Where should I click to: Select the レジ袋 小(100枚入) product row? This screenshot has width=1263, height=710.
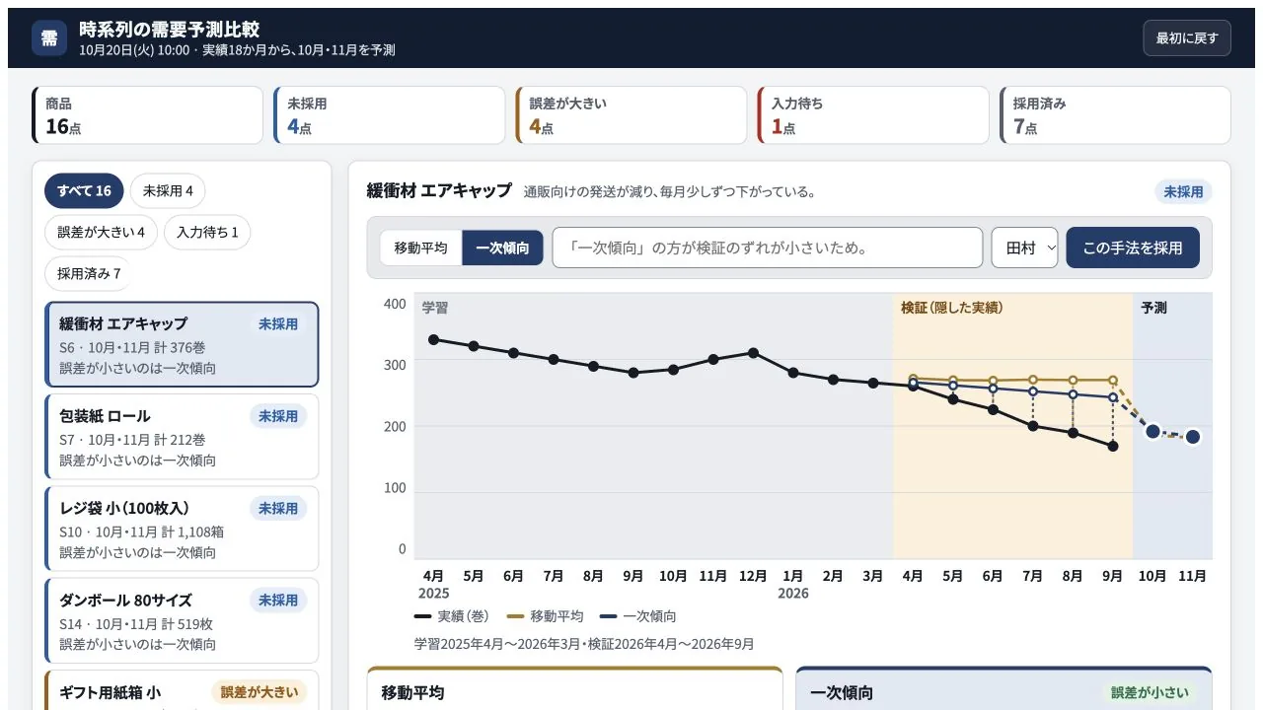tap(182, 529)
